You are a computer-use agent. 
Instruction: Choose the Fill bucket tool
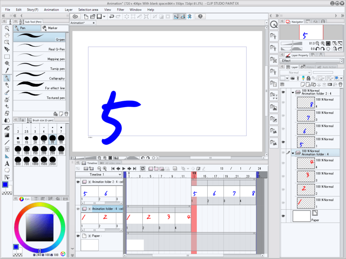pyautogui.click(x=7, y=128)
